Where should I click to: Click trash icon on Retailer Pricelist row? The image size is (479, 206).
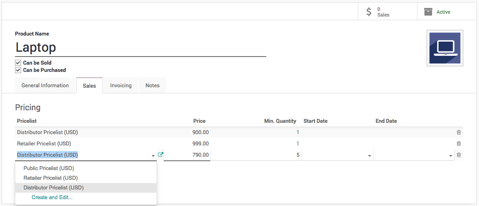[x=458, y=144]
